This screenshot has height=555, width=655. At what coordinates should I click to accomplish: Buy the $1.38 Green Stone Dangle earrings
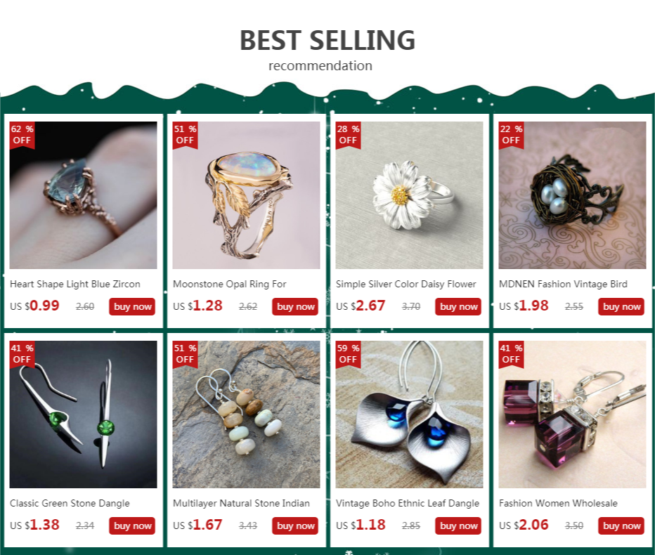[132, 525]
